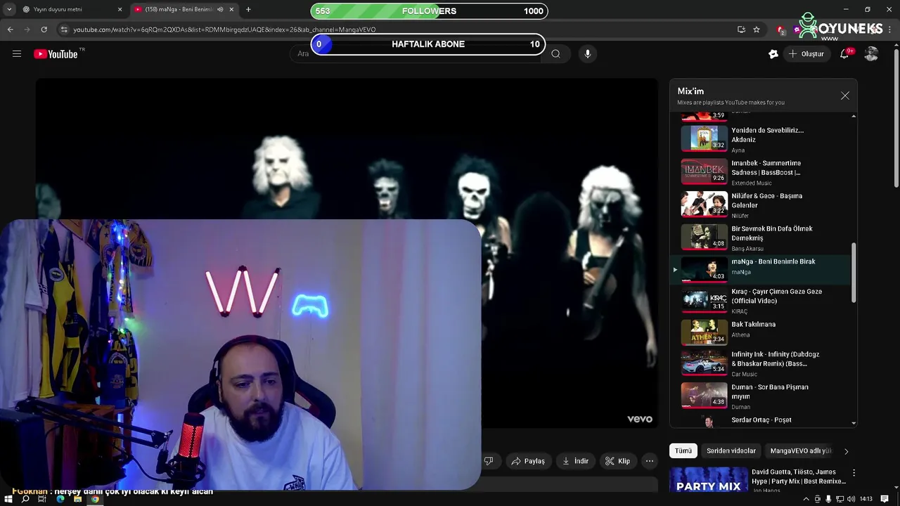Screen dimensions: 900x506
Task: Open a new browser tab
Action: click(248, 10)
